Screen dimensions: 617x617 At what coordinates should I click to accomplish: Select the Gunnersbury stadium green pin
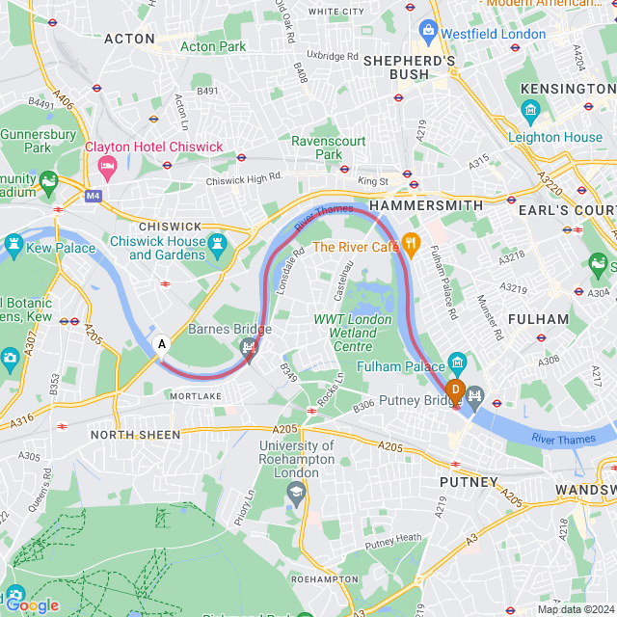coord(49,182)
